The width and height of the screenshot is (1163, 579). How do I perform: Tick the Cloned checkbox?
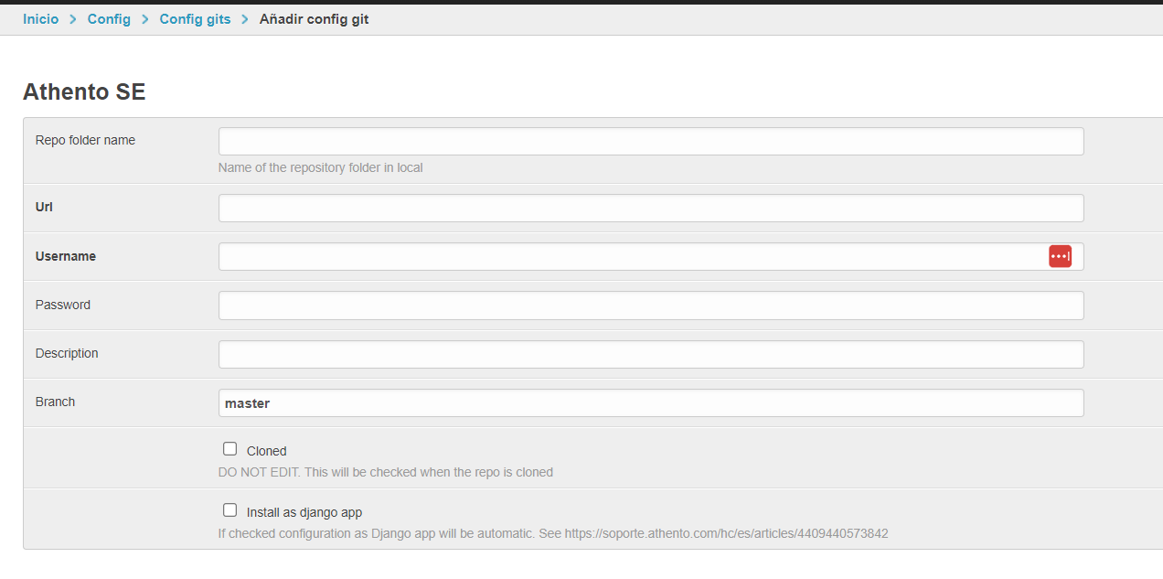[x=230, y=449]
